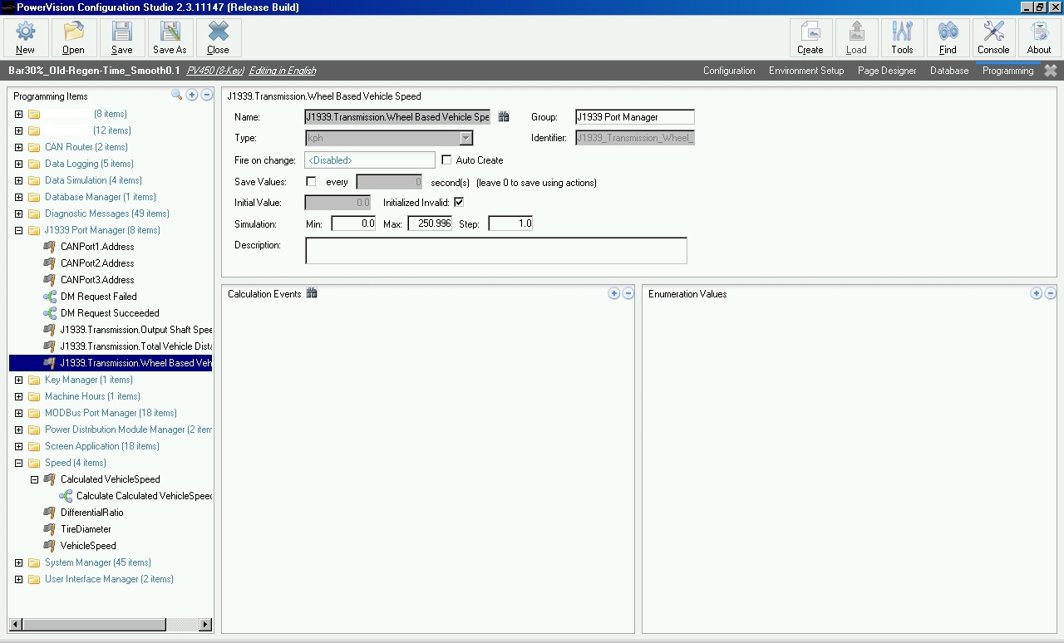Click the Description text box
This screenshot has height=643, width=1064.
click(496, 250)
